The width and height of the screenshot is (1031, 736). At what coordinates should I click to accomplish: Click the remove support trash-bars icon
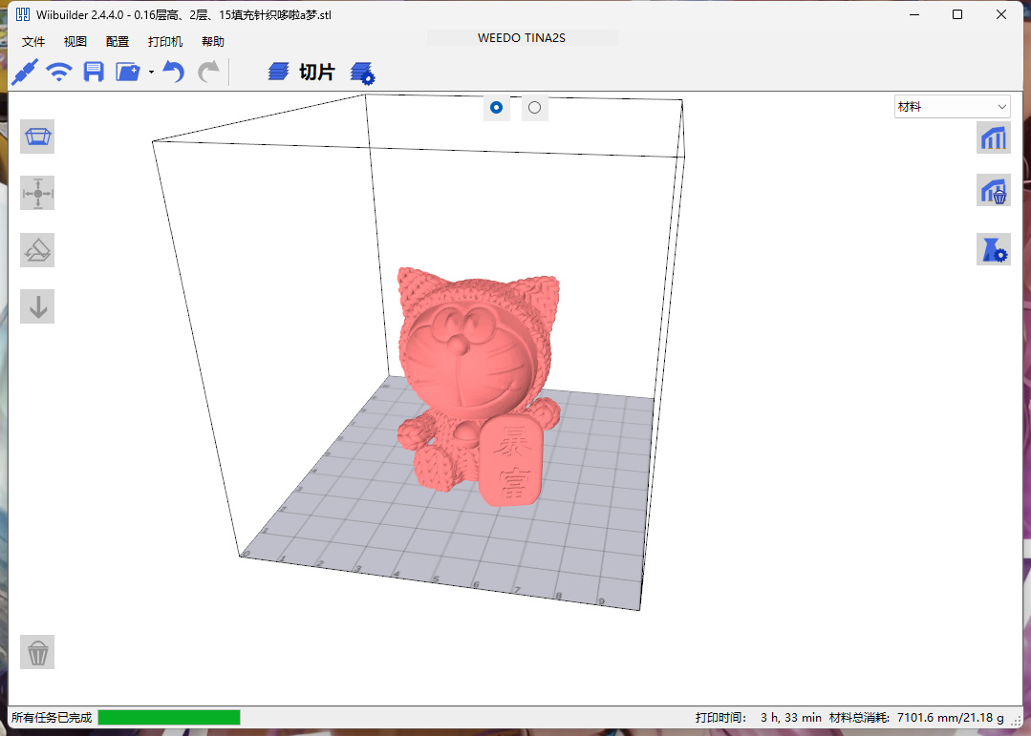tap(994, 191)
